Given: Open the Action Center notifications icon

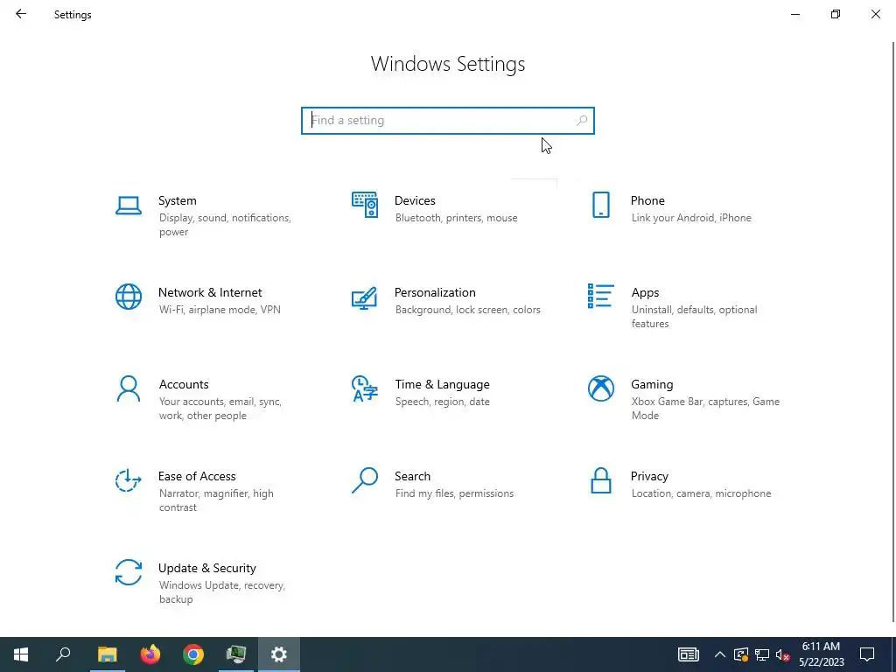Looking at the screenshot, I should (867, 654).
